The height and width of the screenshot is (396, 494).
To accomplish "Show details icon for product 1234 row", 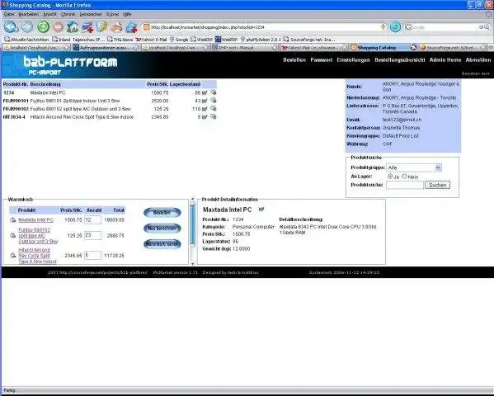I will [214, 92].
